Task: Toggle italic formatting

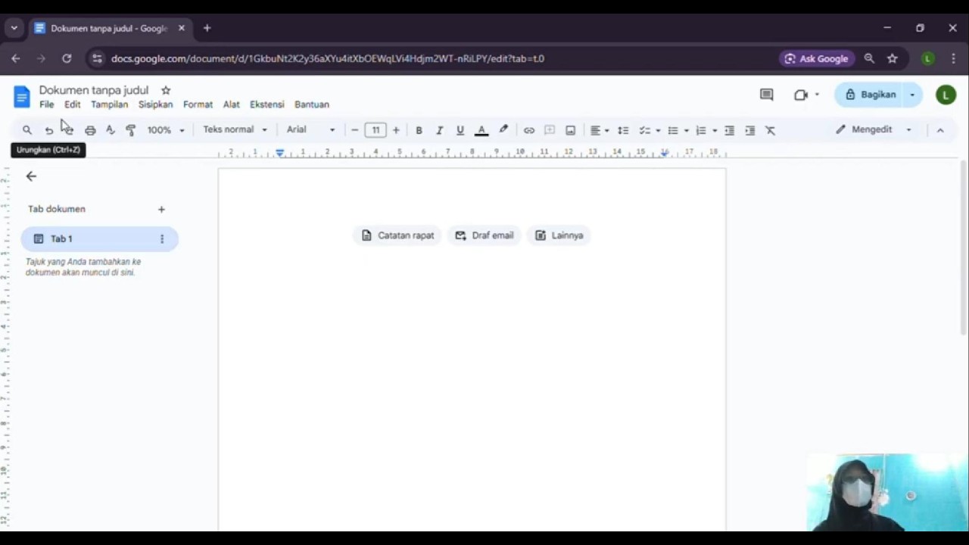Action: point(439,130)
